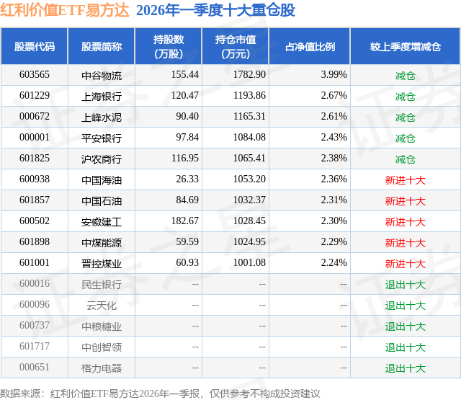Click 新进十大 in the 中煤能源 row

point(406,243)
